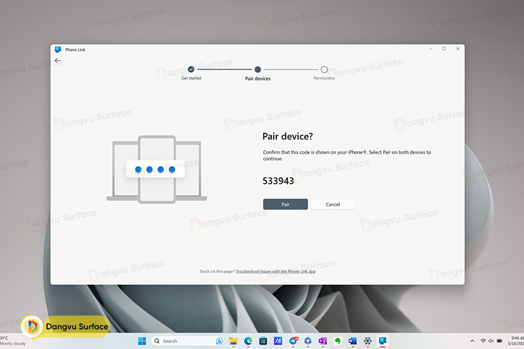This screenshot has width=524, height=349.
Task: Click the muted volume icon in the tray
Action: (x=492, y=341)
